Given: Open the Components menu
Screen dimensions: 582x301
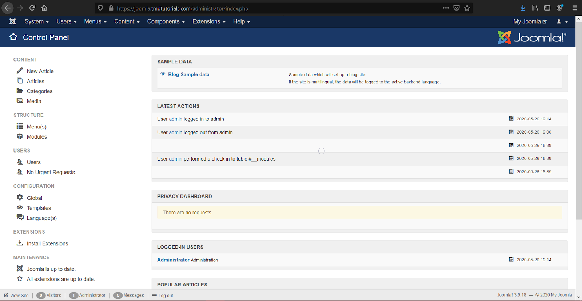Looking at the screenshot, I should (x=166, y=21).
